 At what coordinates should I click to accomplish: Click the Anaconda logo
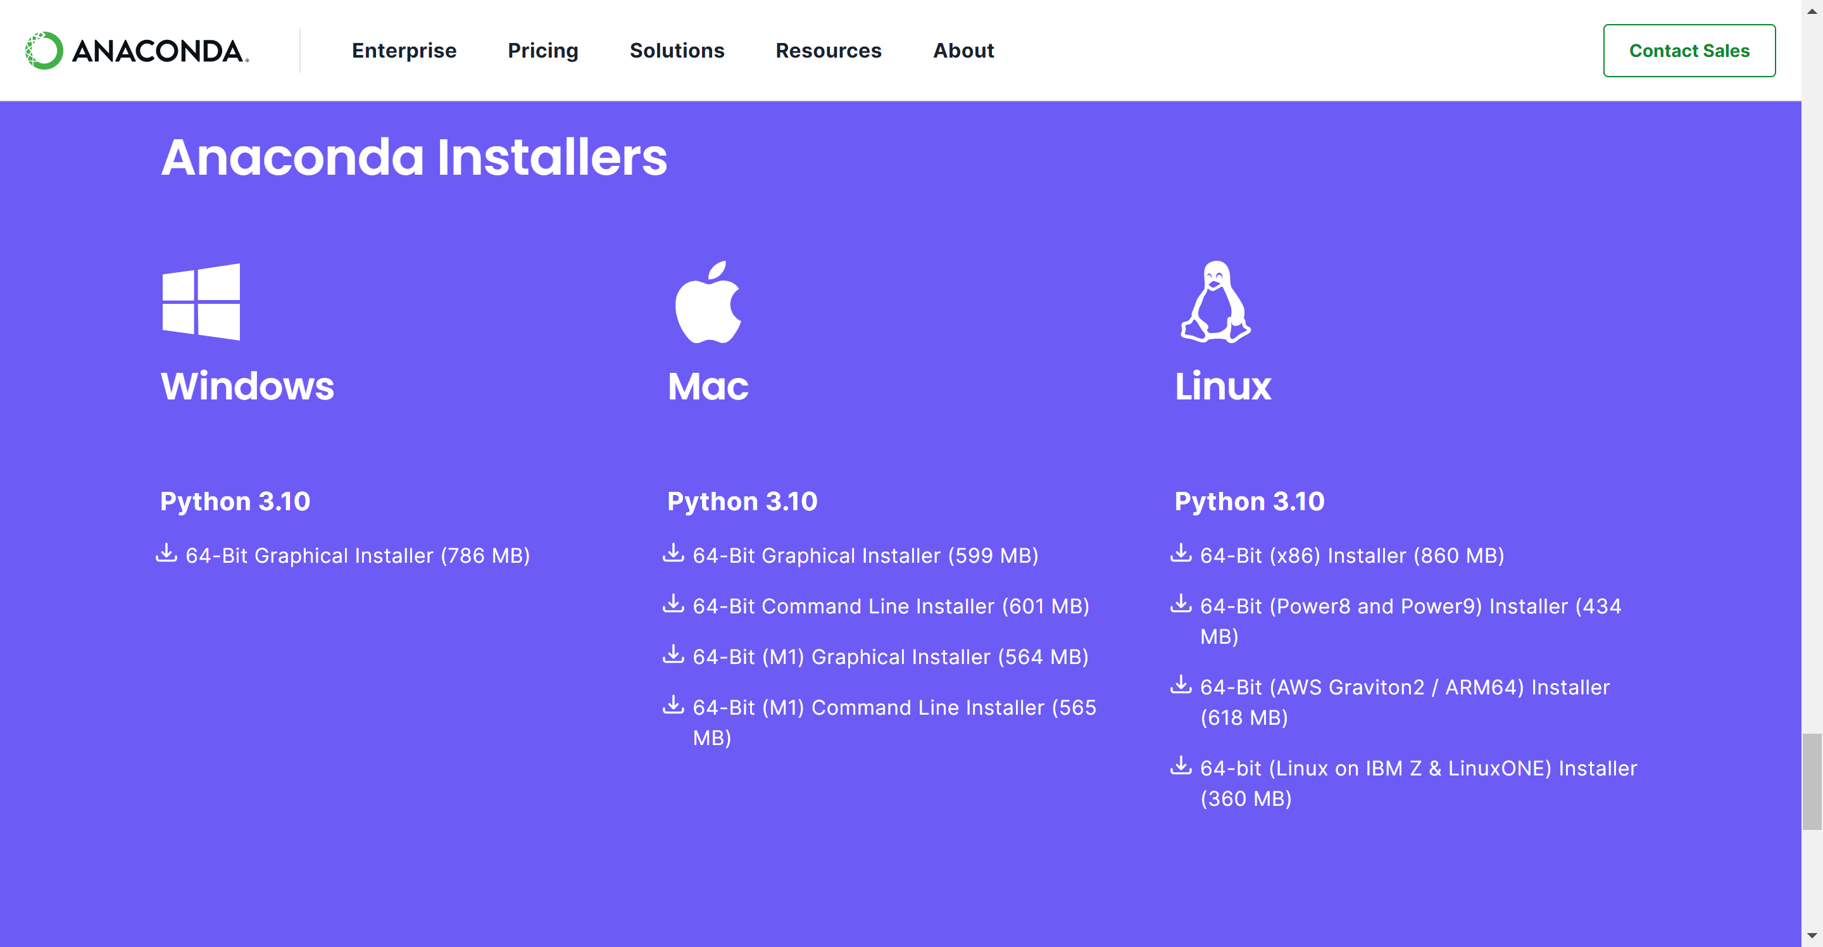[x=134, y=49]
